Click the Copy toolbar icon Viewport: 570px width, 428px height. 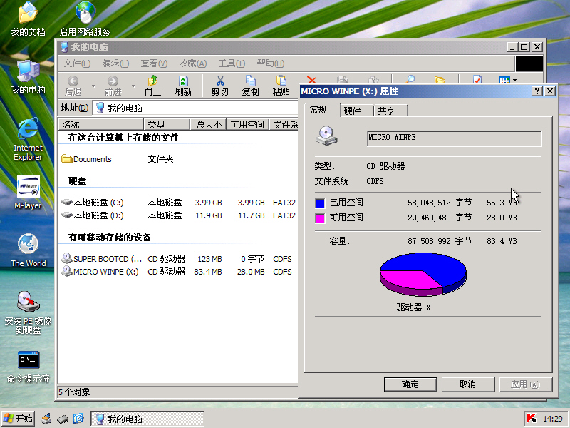[251, 86]
